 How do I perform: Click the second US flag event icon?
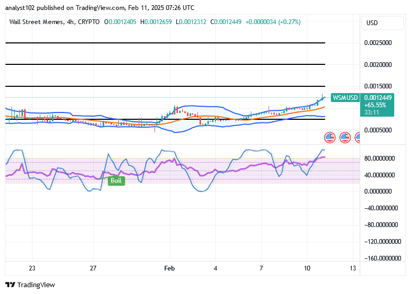coord(345,138)
